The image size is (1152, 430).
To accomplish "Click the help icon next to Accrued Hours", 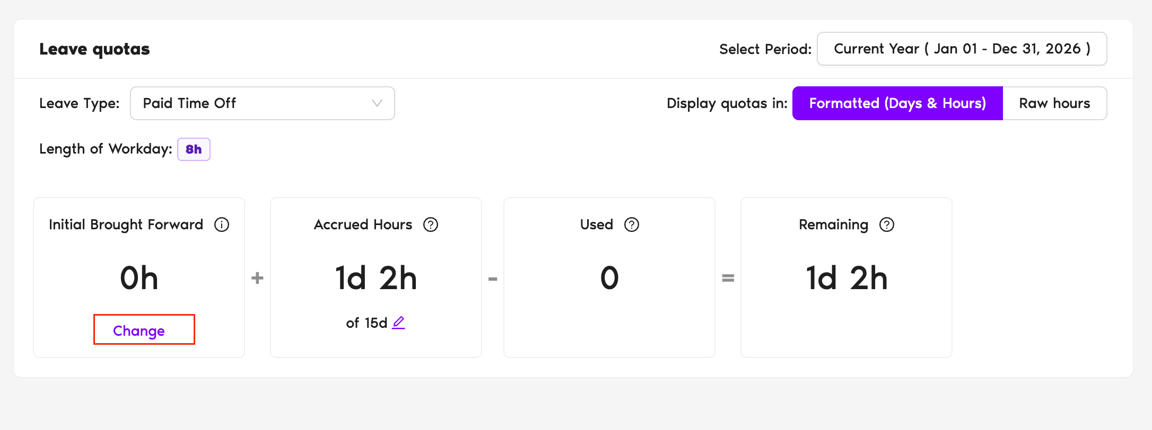I will click(x=431, y=225).
